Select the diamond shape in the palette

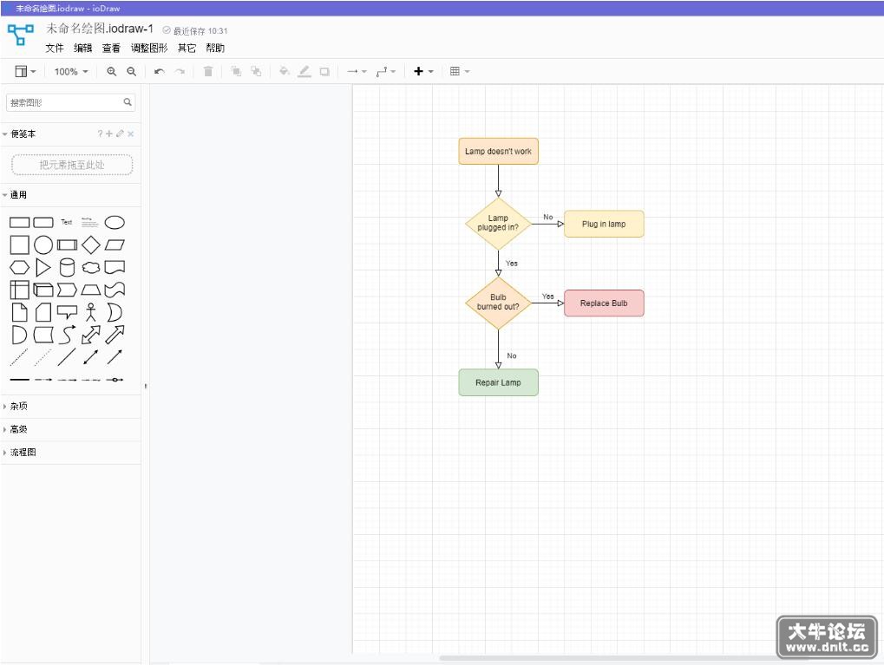pos(91,245)
